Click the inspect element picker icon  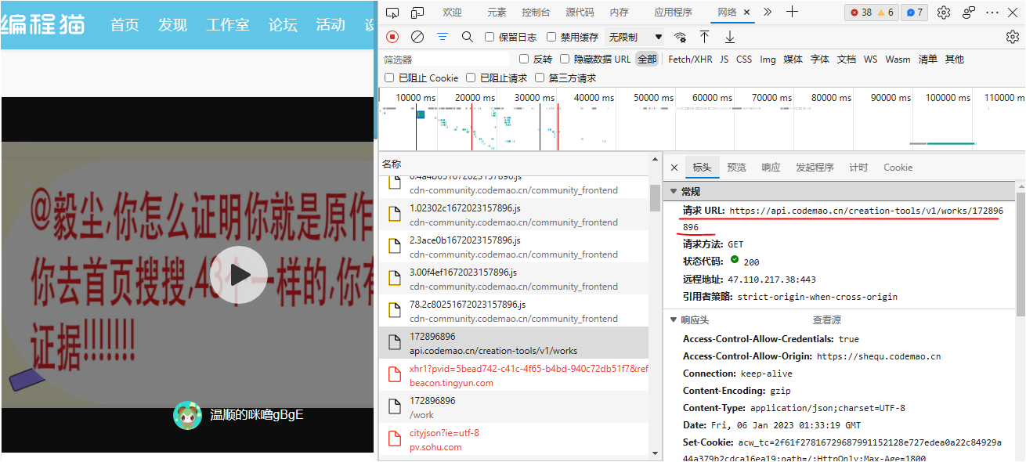point(392,13)
